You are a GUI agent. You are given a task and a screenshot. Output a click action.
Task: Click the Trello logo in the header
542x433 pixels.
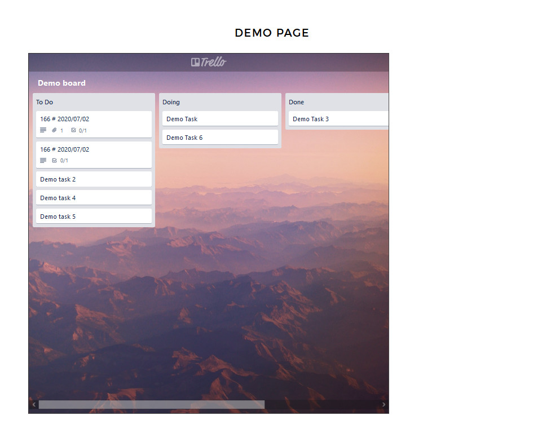[209, 62]
